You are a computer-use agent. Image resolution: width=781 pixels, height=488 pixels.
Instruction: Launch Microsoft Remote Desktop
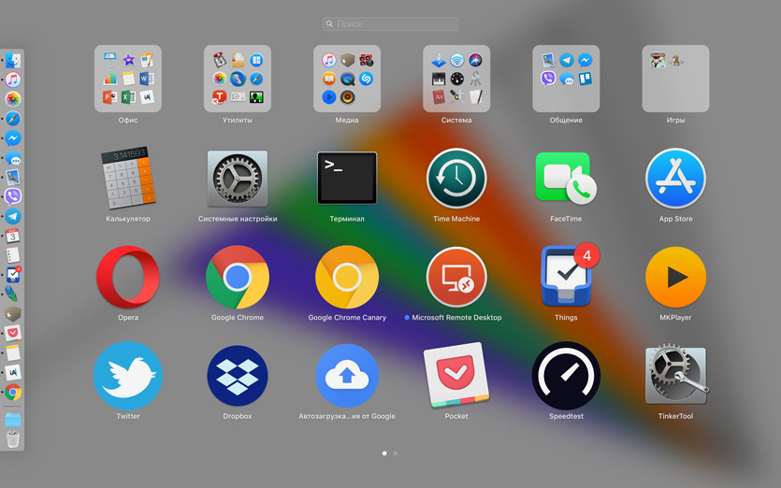(x=456, y=277)
